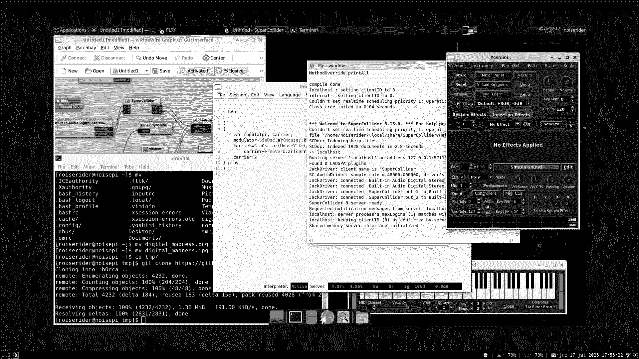Click the Octave right arrow on virtual keyboard
This screenshot has height=359, width=639.
point(451,307)
